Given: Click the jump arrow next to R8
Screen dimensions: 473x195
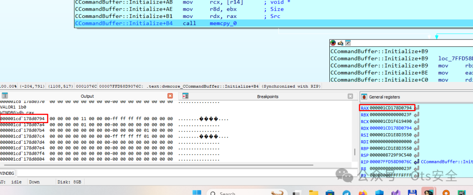Looking at the screenshot, I should point(417,168).
